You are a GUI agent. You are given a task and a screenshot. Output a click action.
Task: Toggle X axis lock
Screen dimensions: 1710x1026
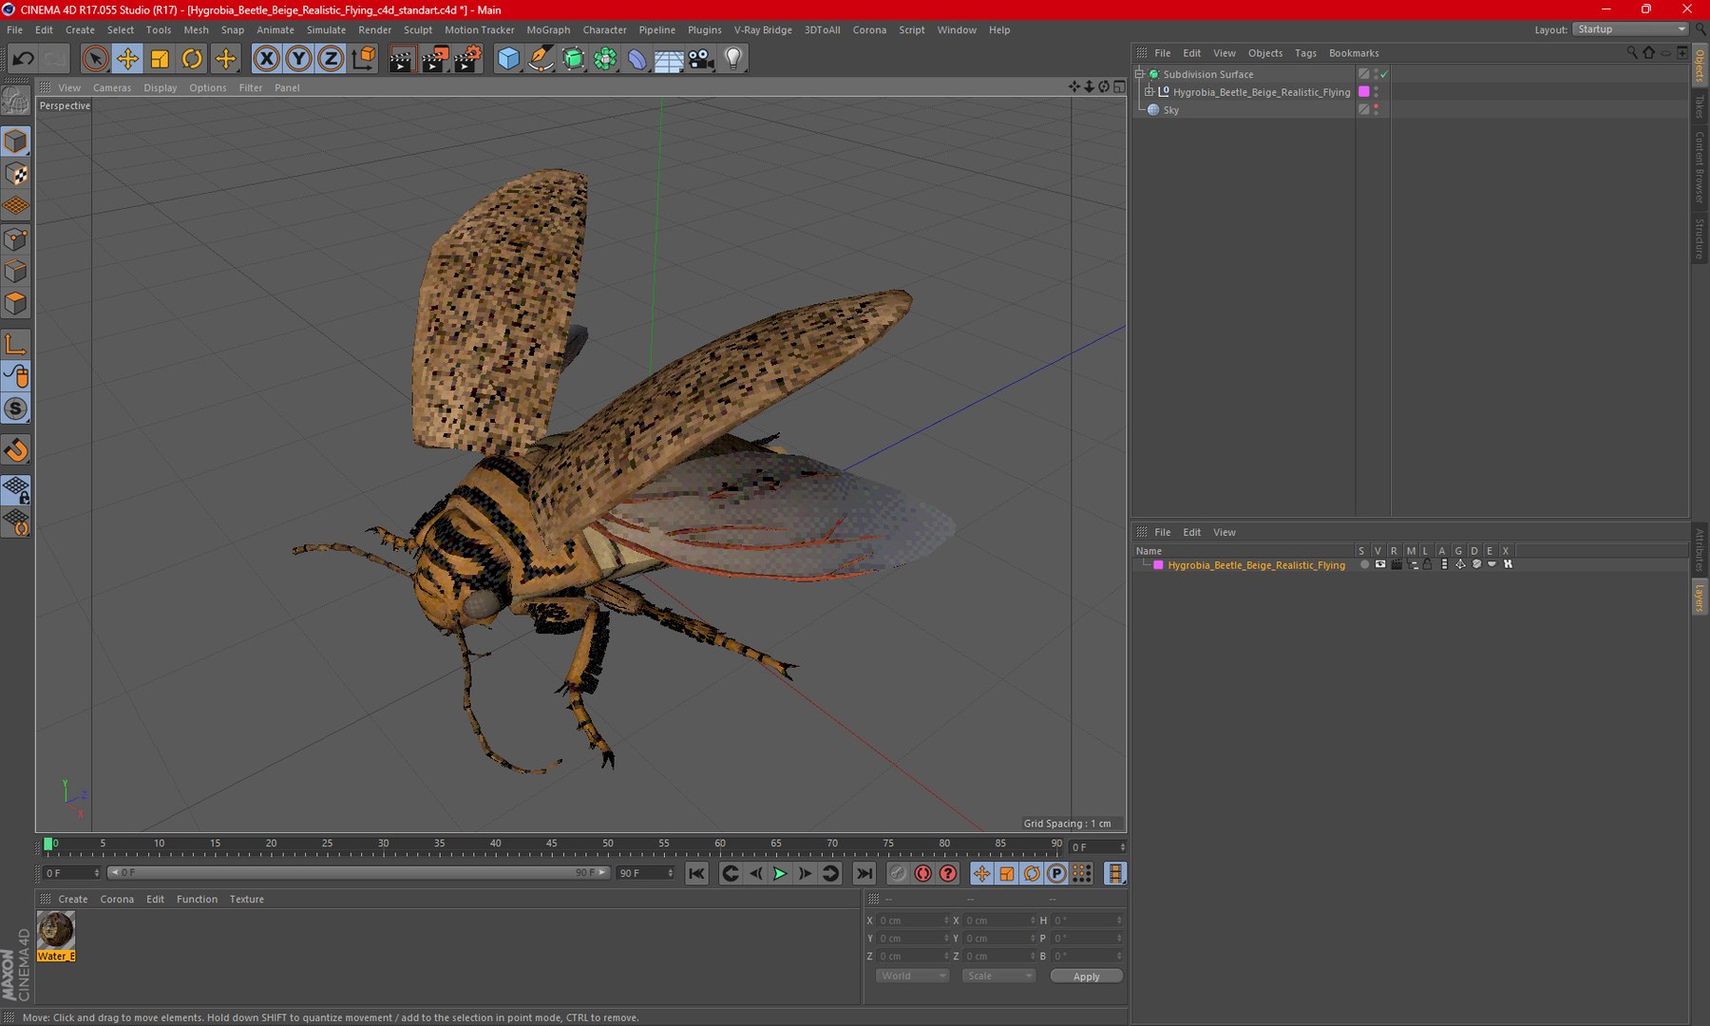point(267,59)
